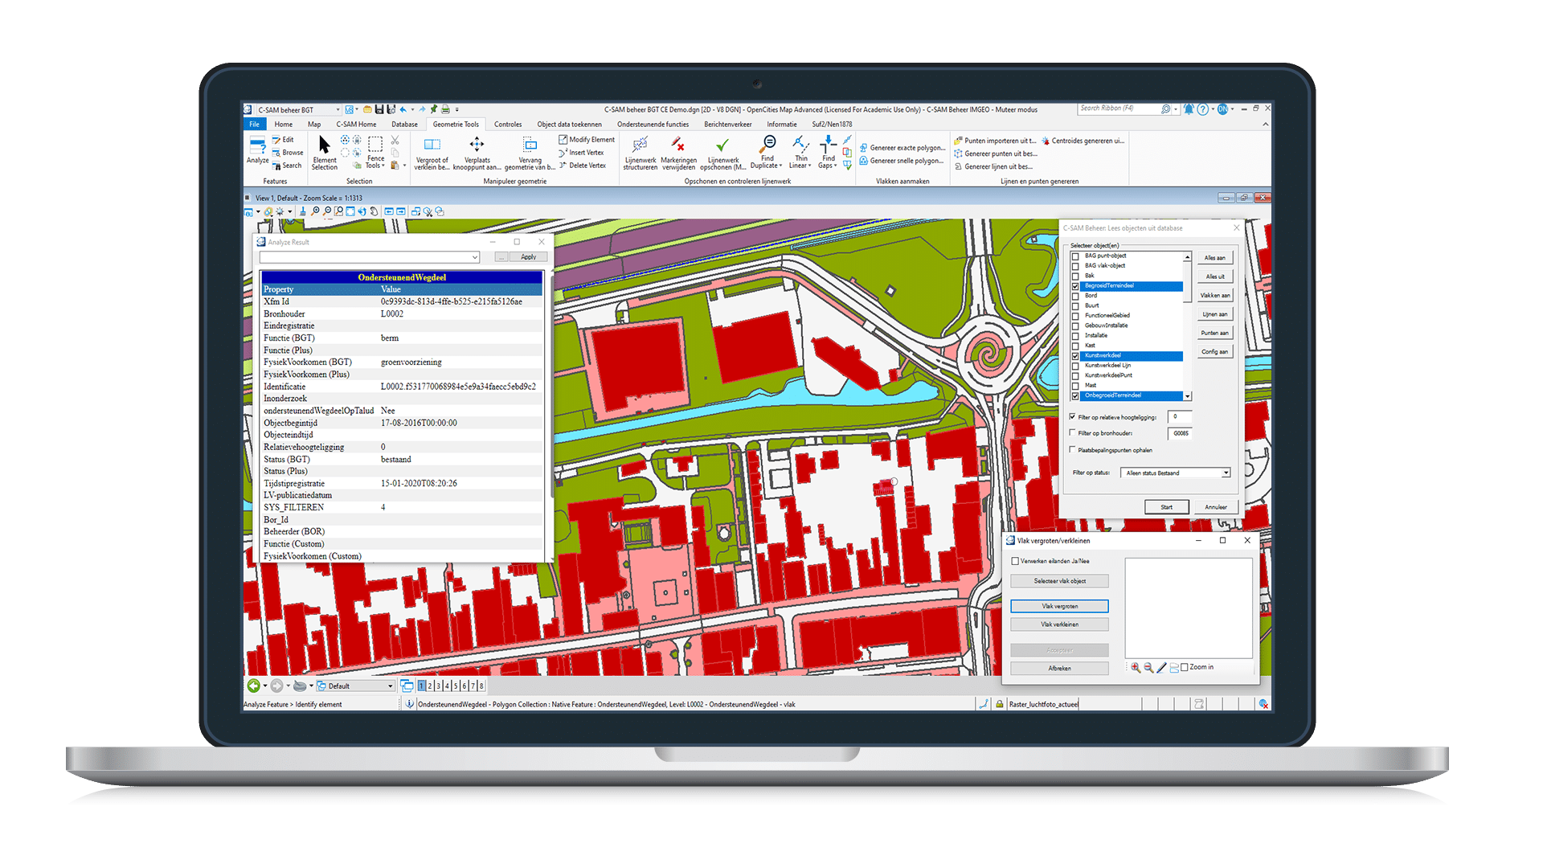Viewport: 1543px width, 868px height.
Task: Click Genereer exacte polygon tool
Action: tap(902, 148)
